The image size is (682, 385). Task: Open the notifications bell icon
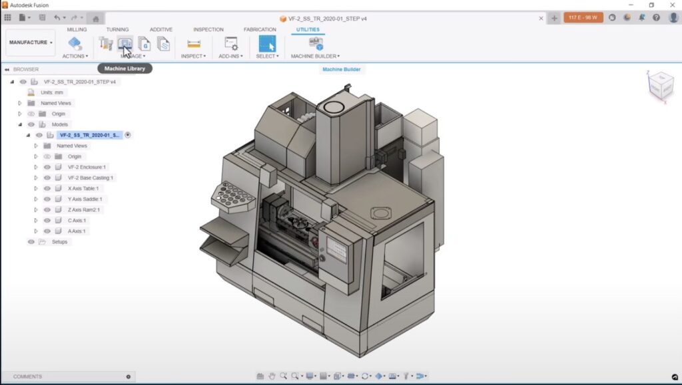point(643,18)
